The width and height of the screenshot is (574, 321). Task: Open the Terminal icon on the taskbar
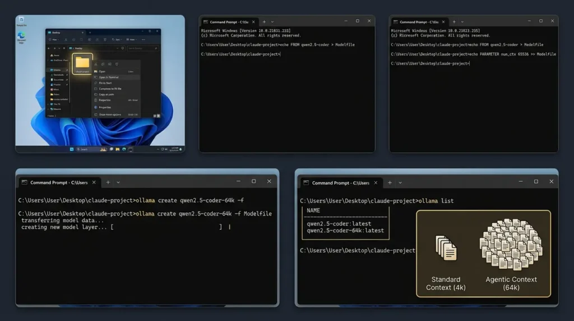click(130, 149)
